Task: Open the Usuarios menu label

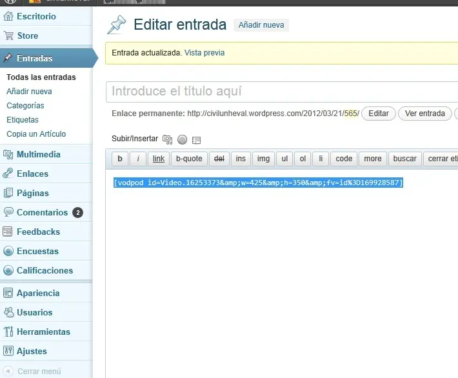Action: pos(35,312)
